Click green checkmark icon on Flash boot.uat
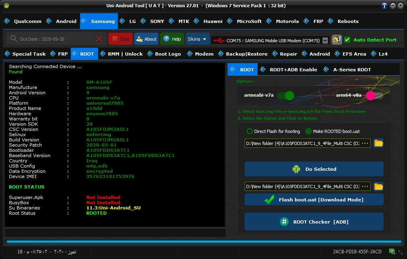 269,199
